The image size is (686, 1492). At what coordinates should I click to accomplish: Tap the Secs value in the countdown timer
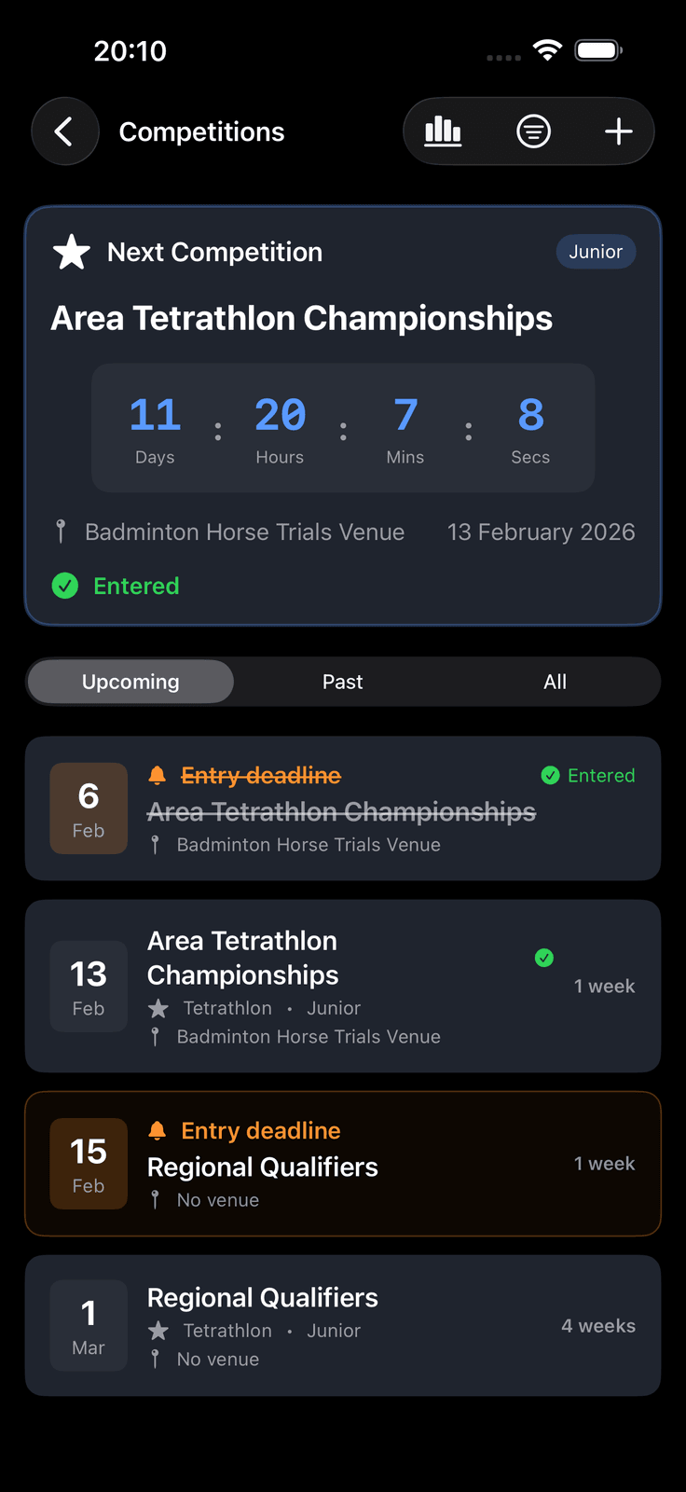[x=530, y=414]
